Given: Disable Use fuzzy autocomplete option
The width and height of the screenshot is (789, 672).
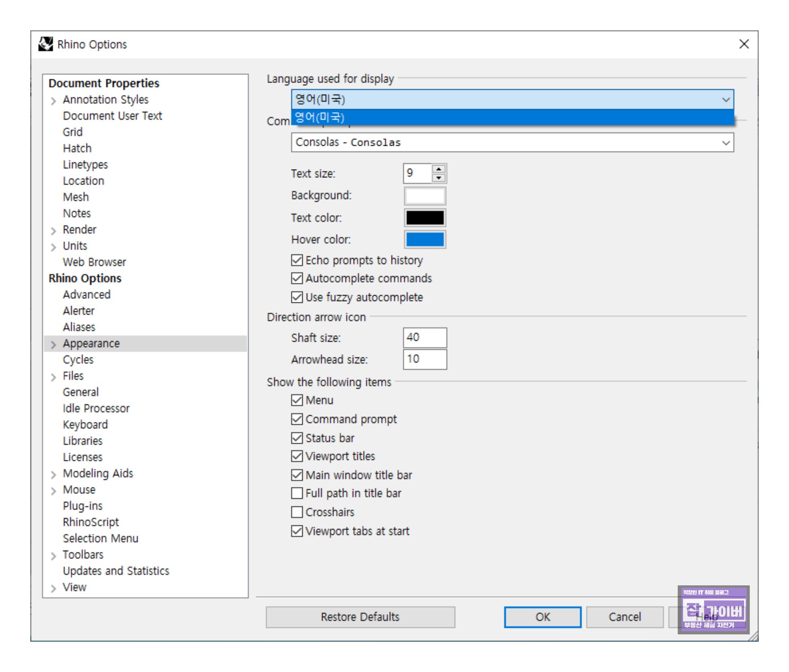Looking at the screenshot, I should pyautogui.click(x=297, y=298).
